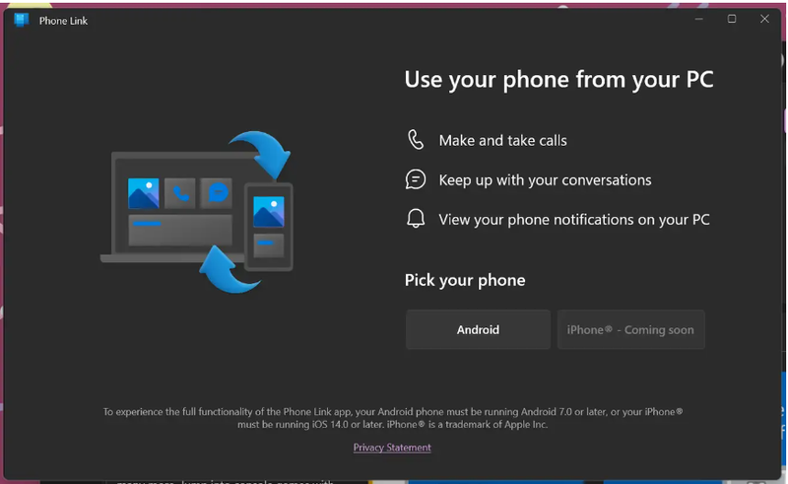The height and width of the screenshot is (484, 788).
Task: Click the chat bubble icon beside conversations
Action: pos(416,179)
